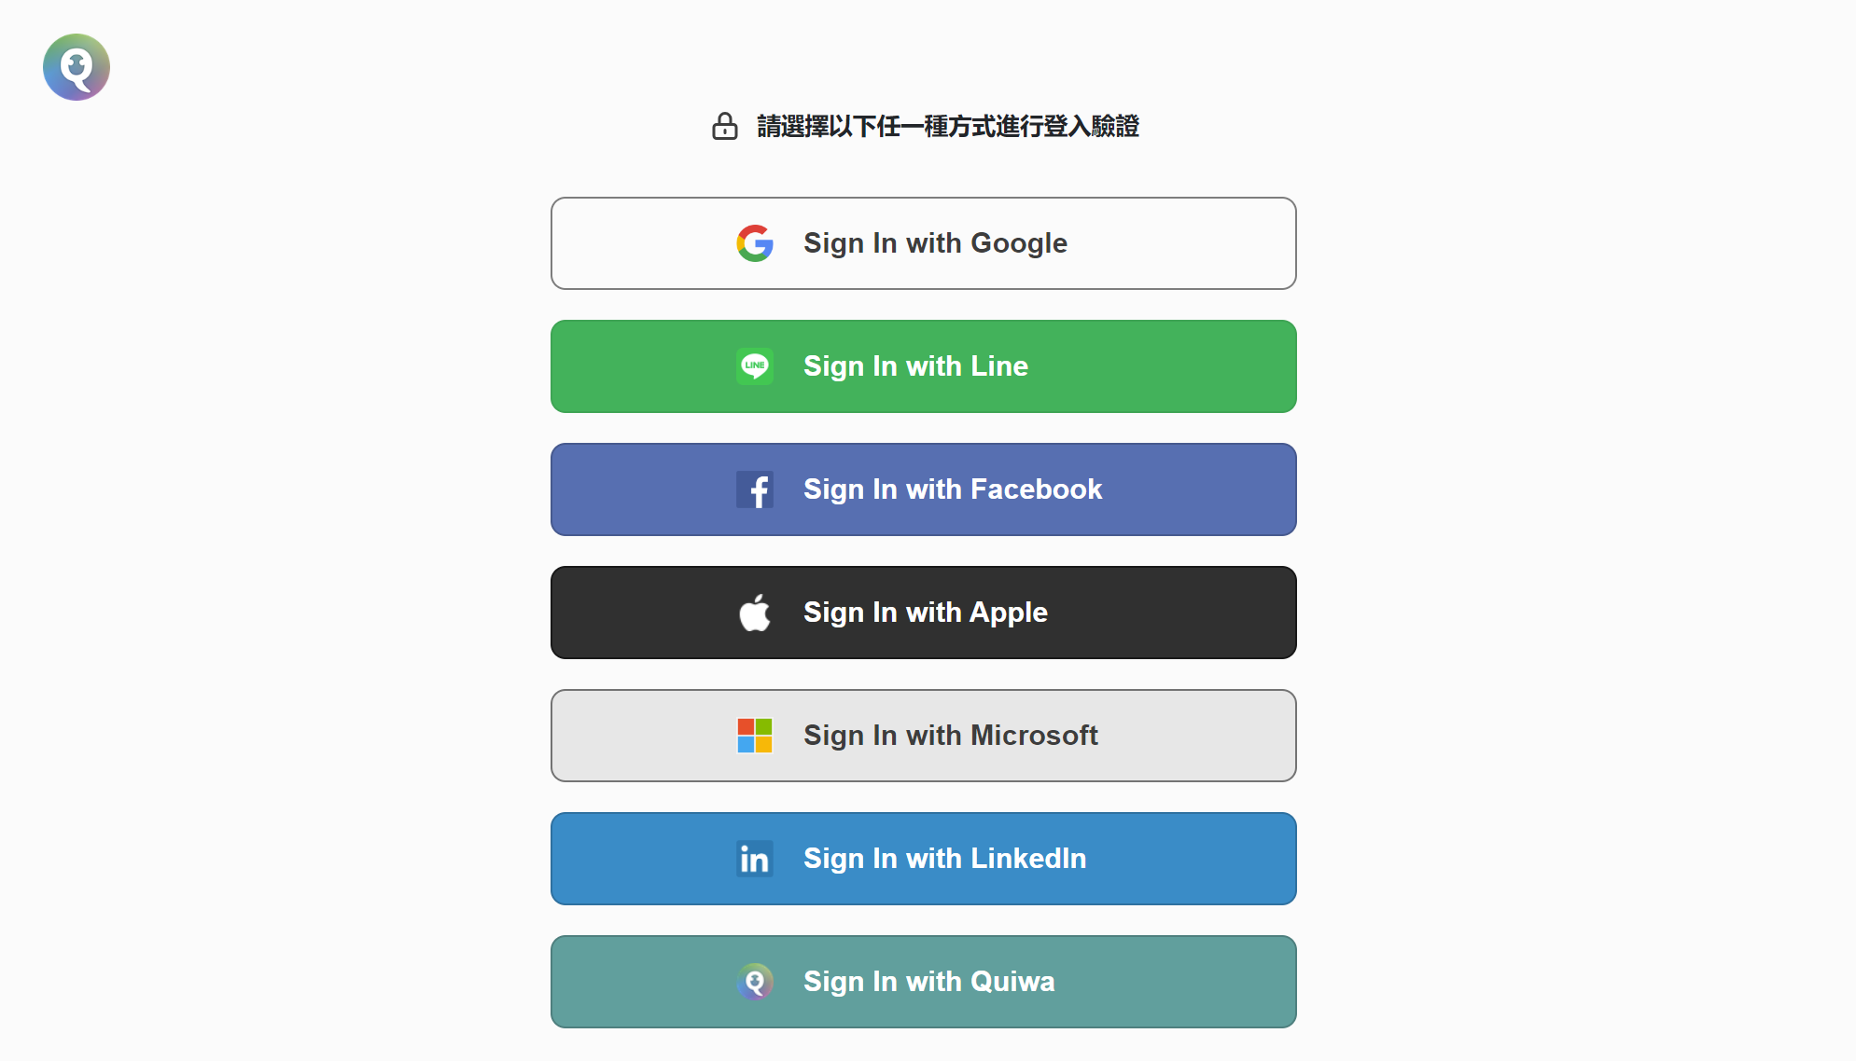Click the Chinese login verification heading text
Image resolution: width=1856 pixels, height=1061 pixels.
coord(948,126)
